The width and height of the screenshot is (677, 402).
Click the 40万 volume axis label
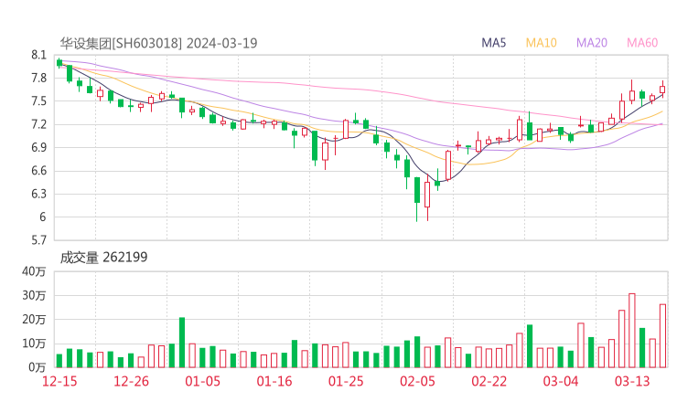[34, 271]
